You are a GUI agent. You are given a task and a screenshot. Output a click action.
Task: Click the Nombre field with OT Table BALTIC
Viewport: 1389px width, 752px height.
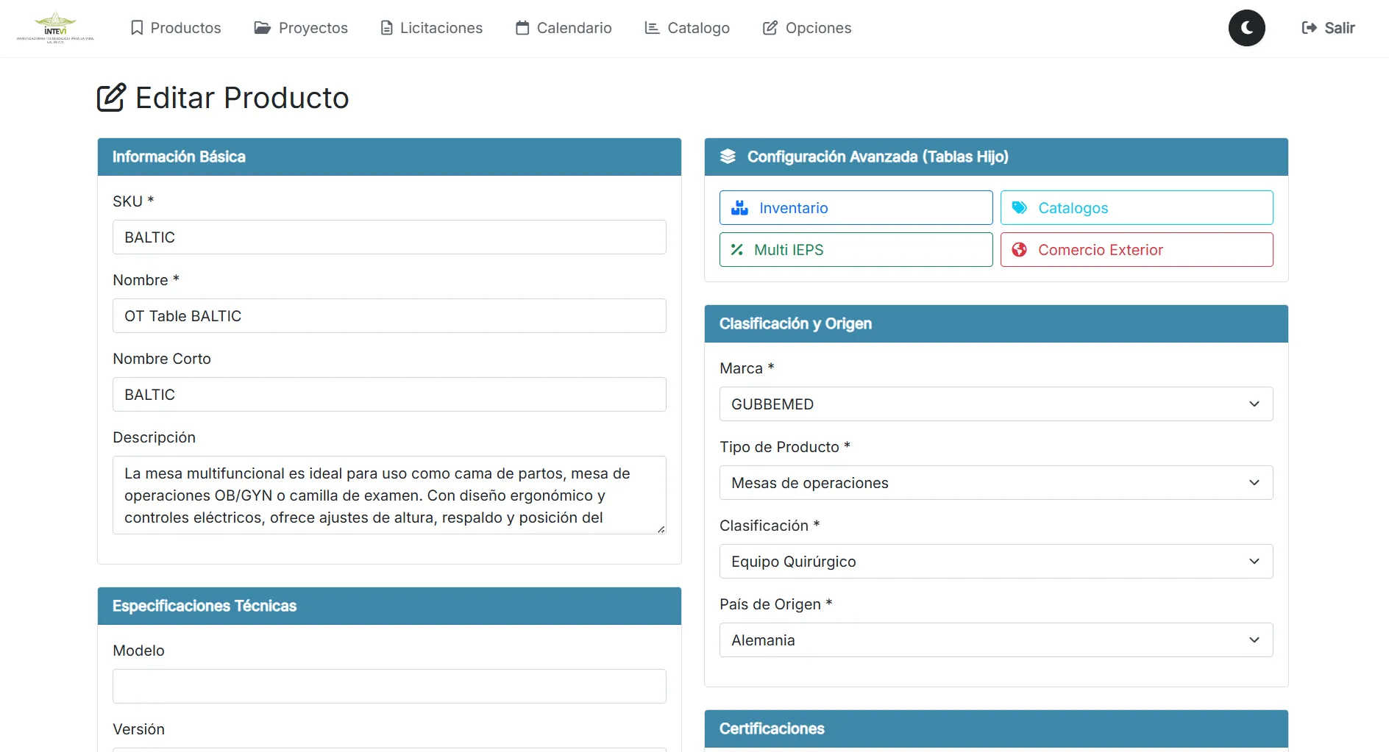pos(389,316)
